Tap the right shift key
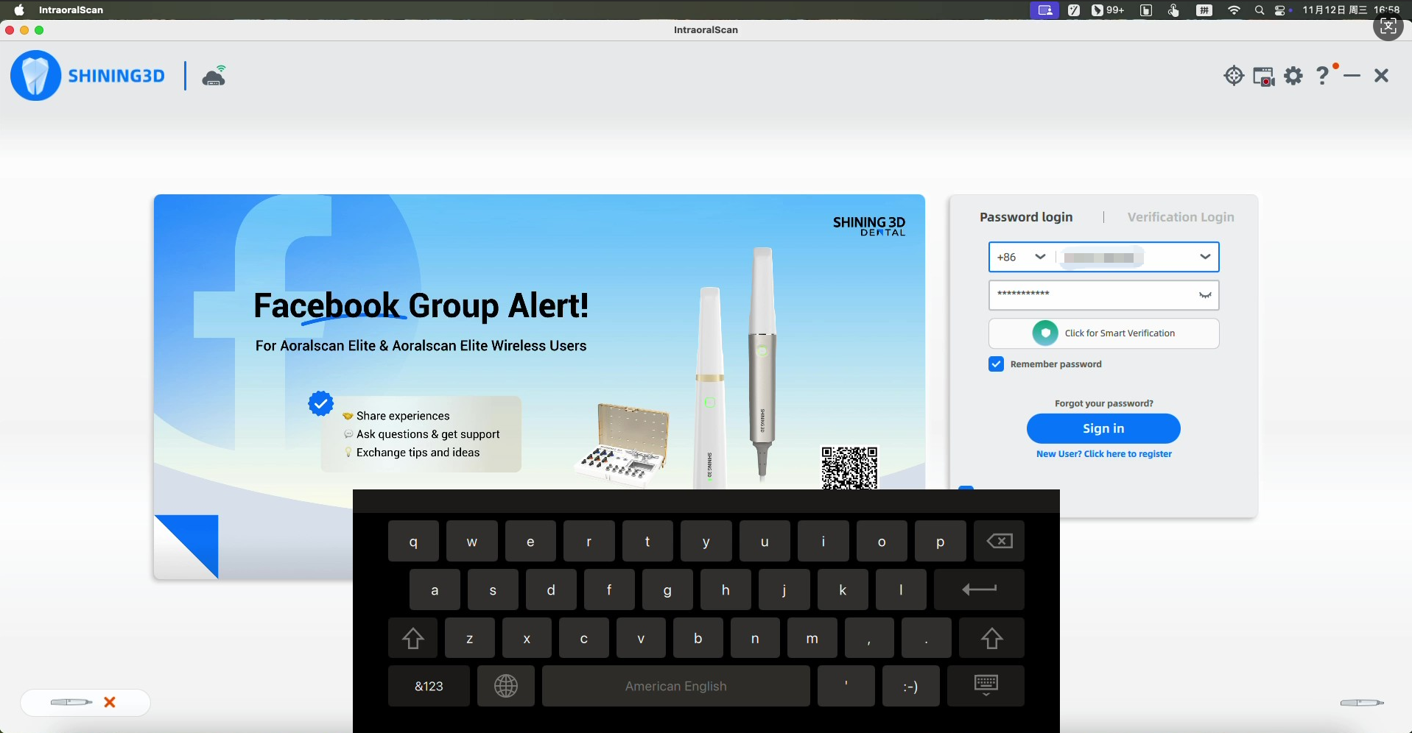This screenshot has height=733, width=1412. [991, 638]
